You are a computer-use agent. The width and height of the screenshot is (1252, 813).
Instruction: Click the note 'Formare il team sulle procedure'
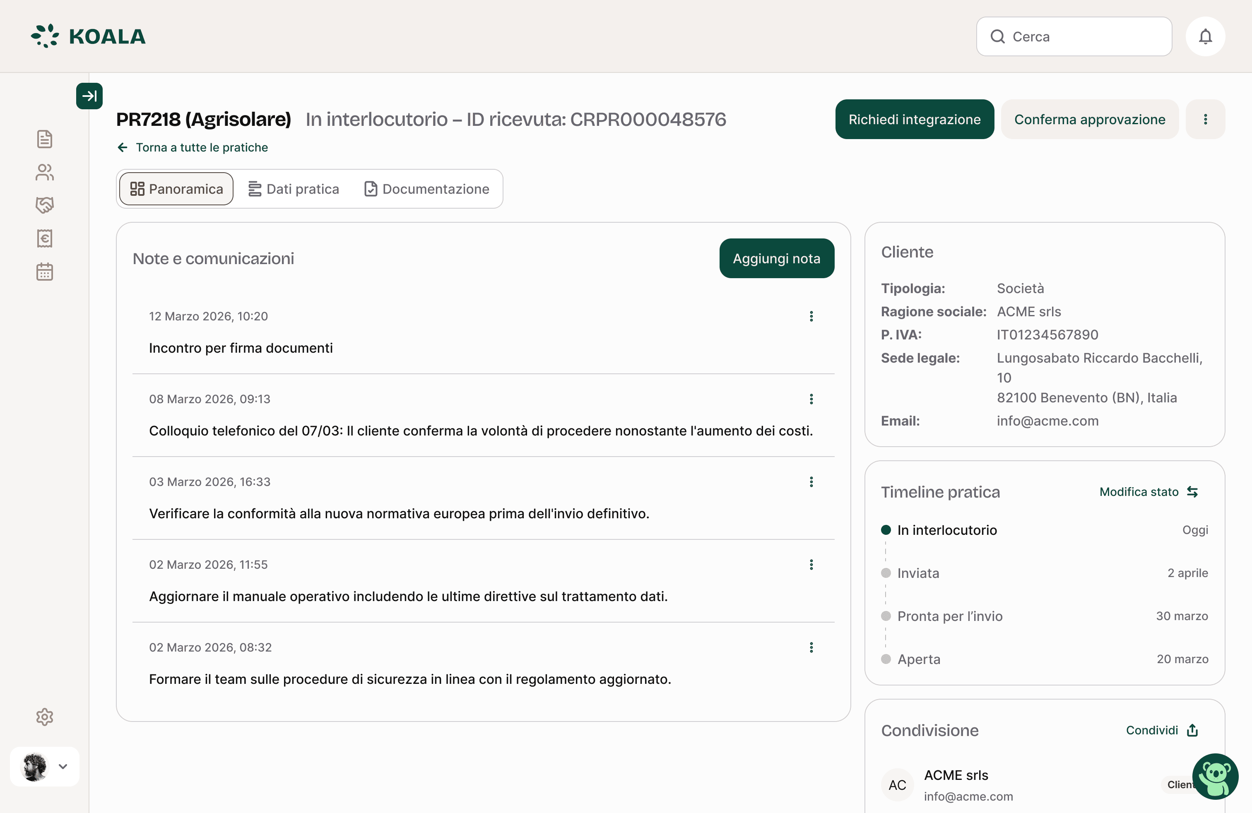click(410, 679)
